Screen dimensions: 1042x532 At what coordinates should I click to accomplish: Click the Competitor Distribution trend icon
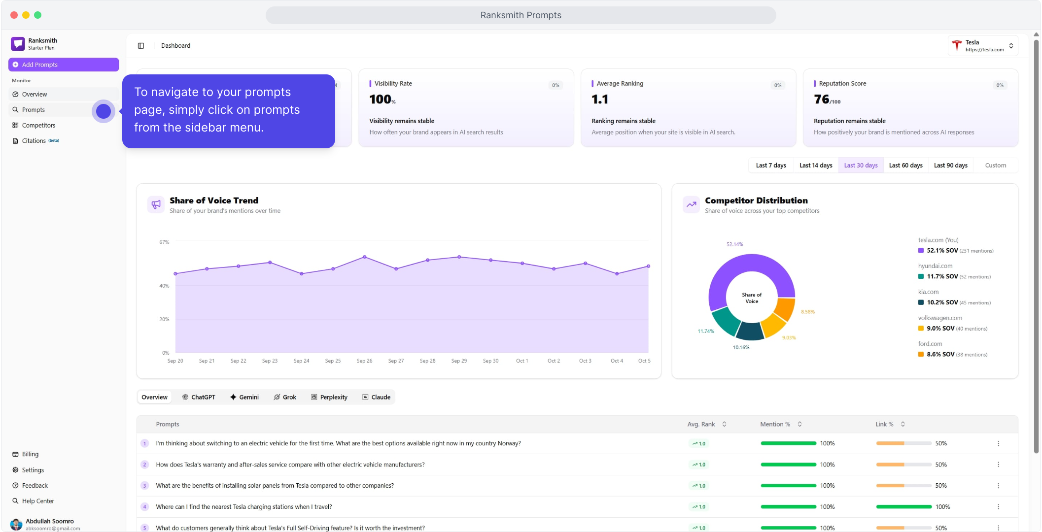(x=691, y=204)
